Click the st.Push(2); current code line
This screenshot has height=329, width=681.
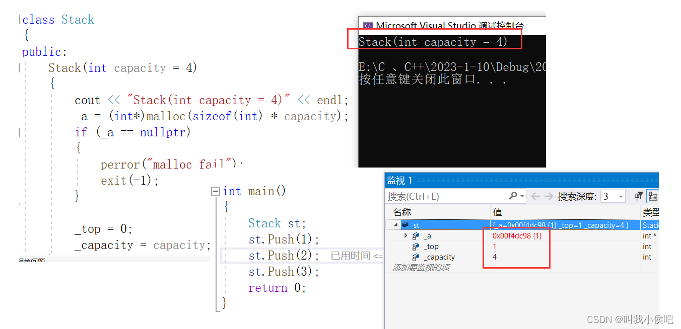click(284, 256)
